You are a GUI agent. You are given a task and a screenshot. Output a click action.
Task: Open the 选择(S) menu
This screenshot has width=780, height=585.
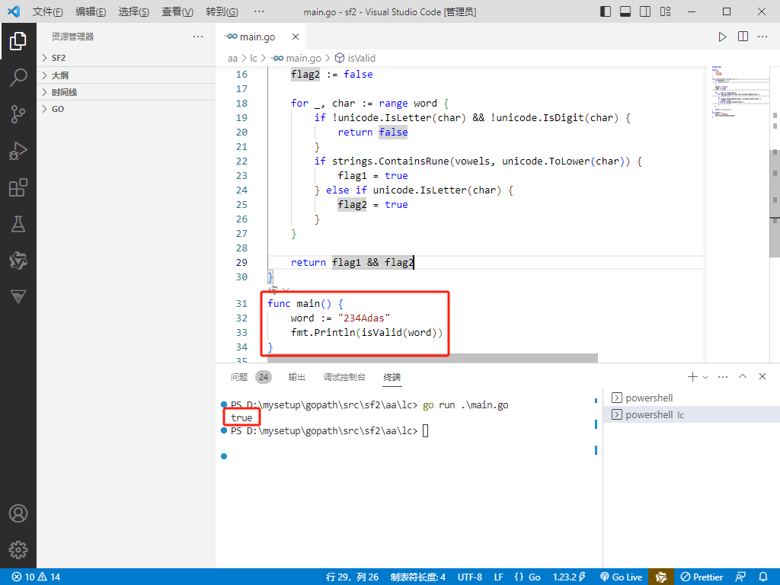pyautogui.click(x=134, y=11)
